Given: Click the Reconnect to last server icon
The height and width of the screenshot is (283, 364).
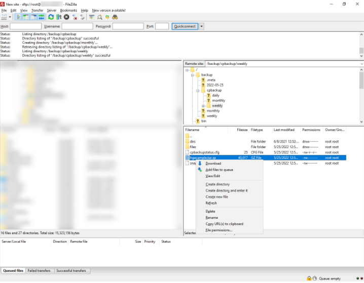Looking at the screenshot, I should pos(82,17).
